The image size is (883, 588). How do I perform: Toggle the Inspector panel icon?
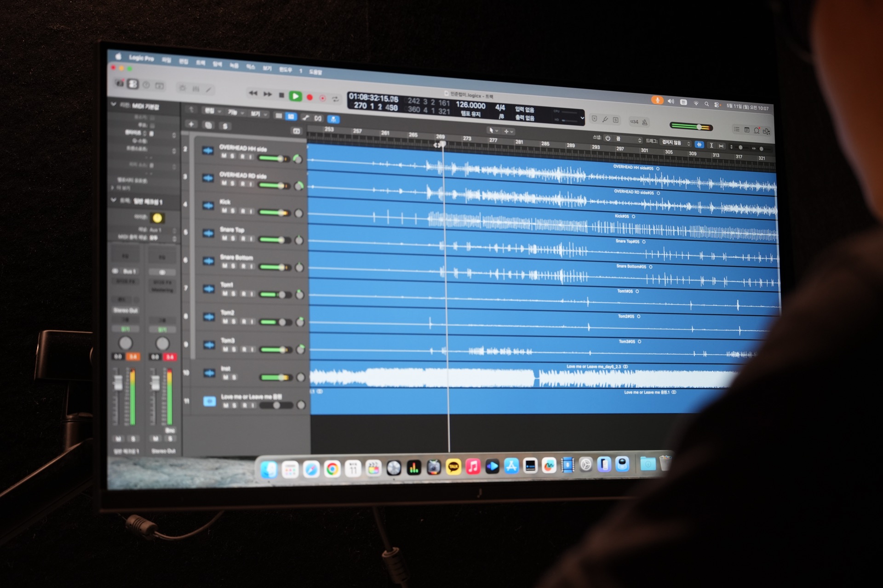(133, 84)
